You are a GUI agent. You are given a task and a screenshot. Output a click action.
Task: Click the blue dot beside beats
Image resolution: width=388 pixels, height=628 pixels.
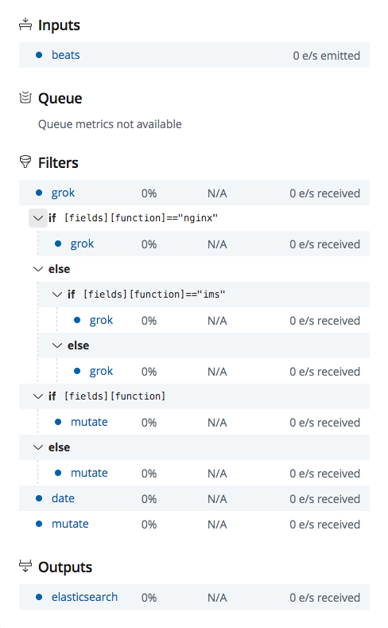coord(39,55)
